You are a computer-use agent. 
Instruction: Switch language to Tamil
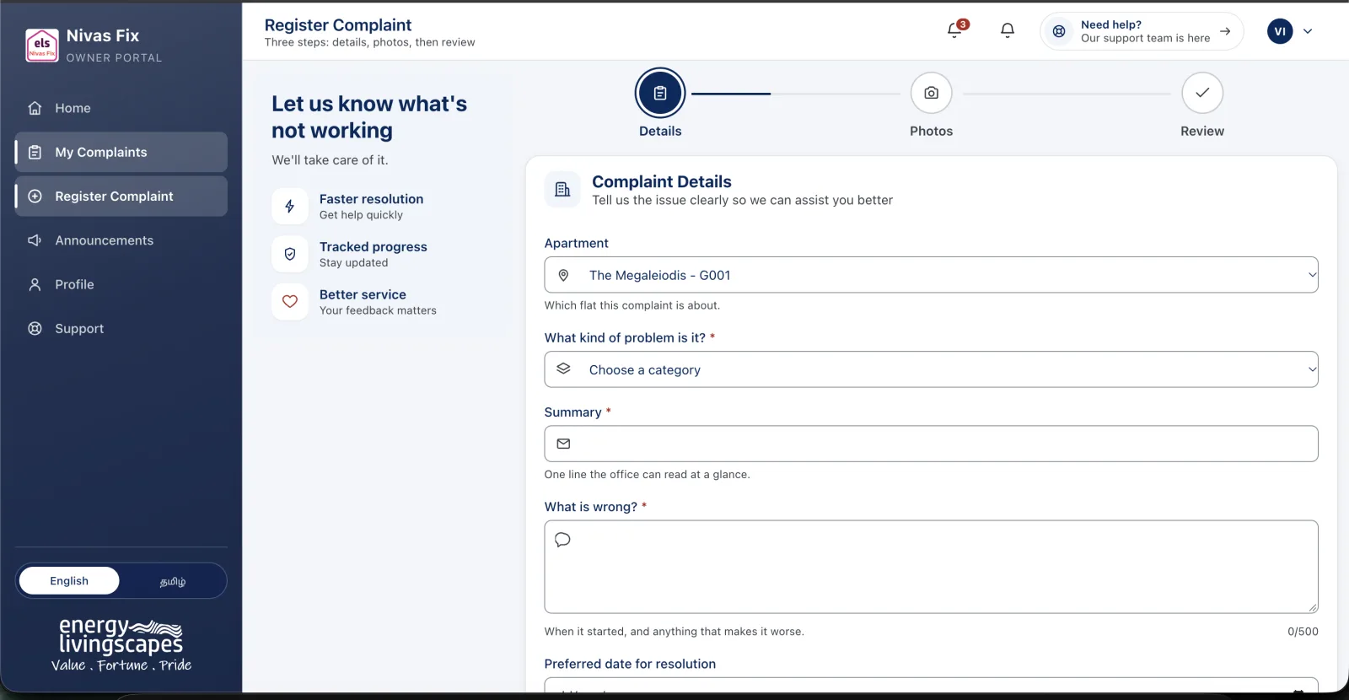coord(173,581)
